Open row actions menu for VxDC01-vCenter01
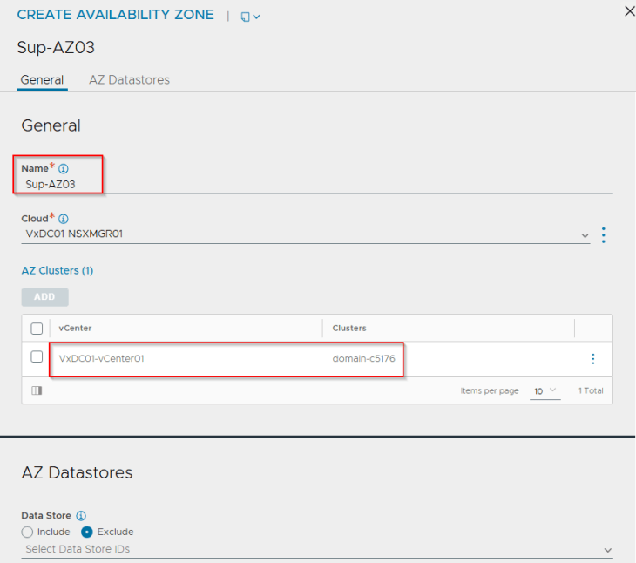 pyautogui.click(x=593, y=359)
